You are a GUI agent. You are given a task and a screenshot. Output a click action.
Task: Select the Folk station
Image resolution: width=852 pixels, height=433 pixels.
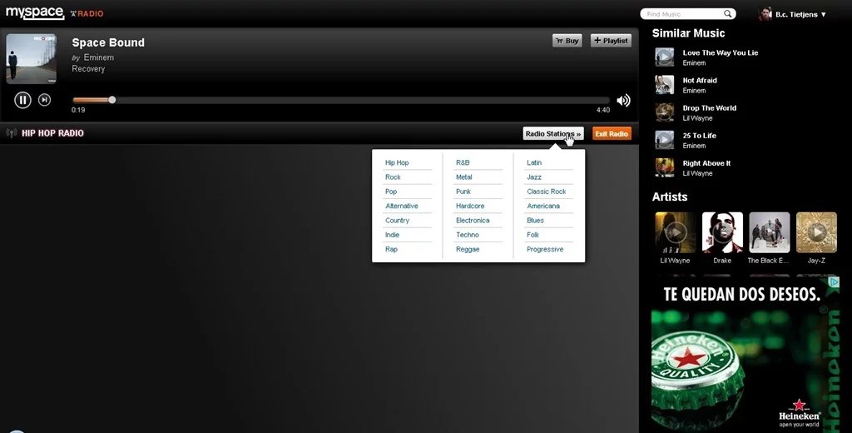533,235
